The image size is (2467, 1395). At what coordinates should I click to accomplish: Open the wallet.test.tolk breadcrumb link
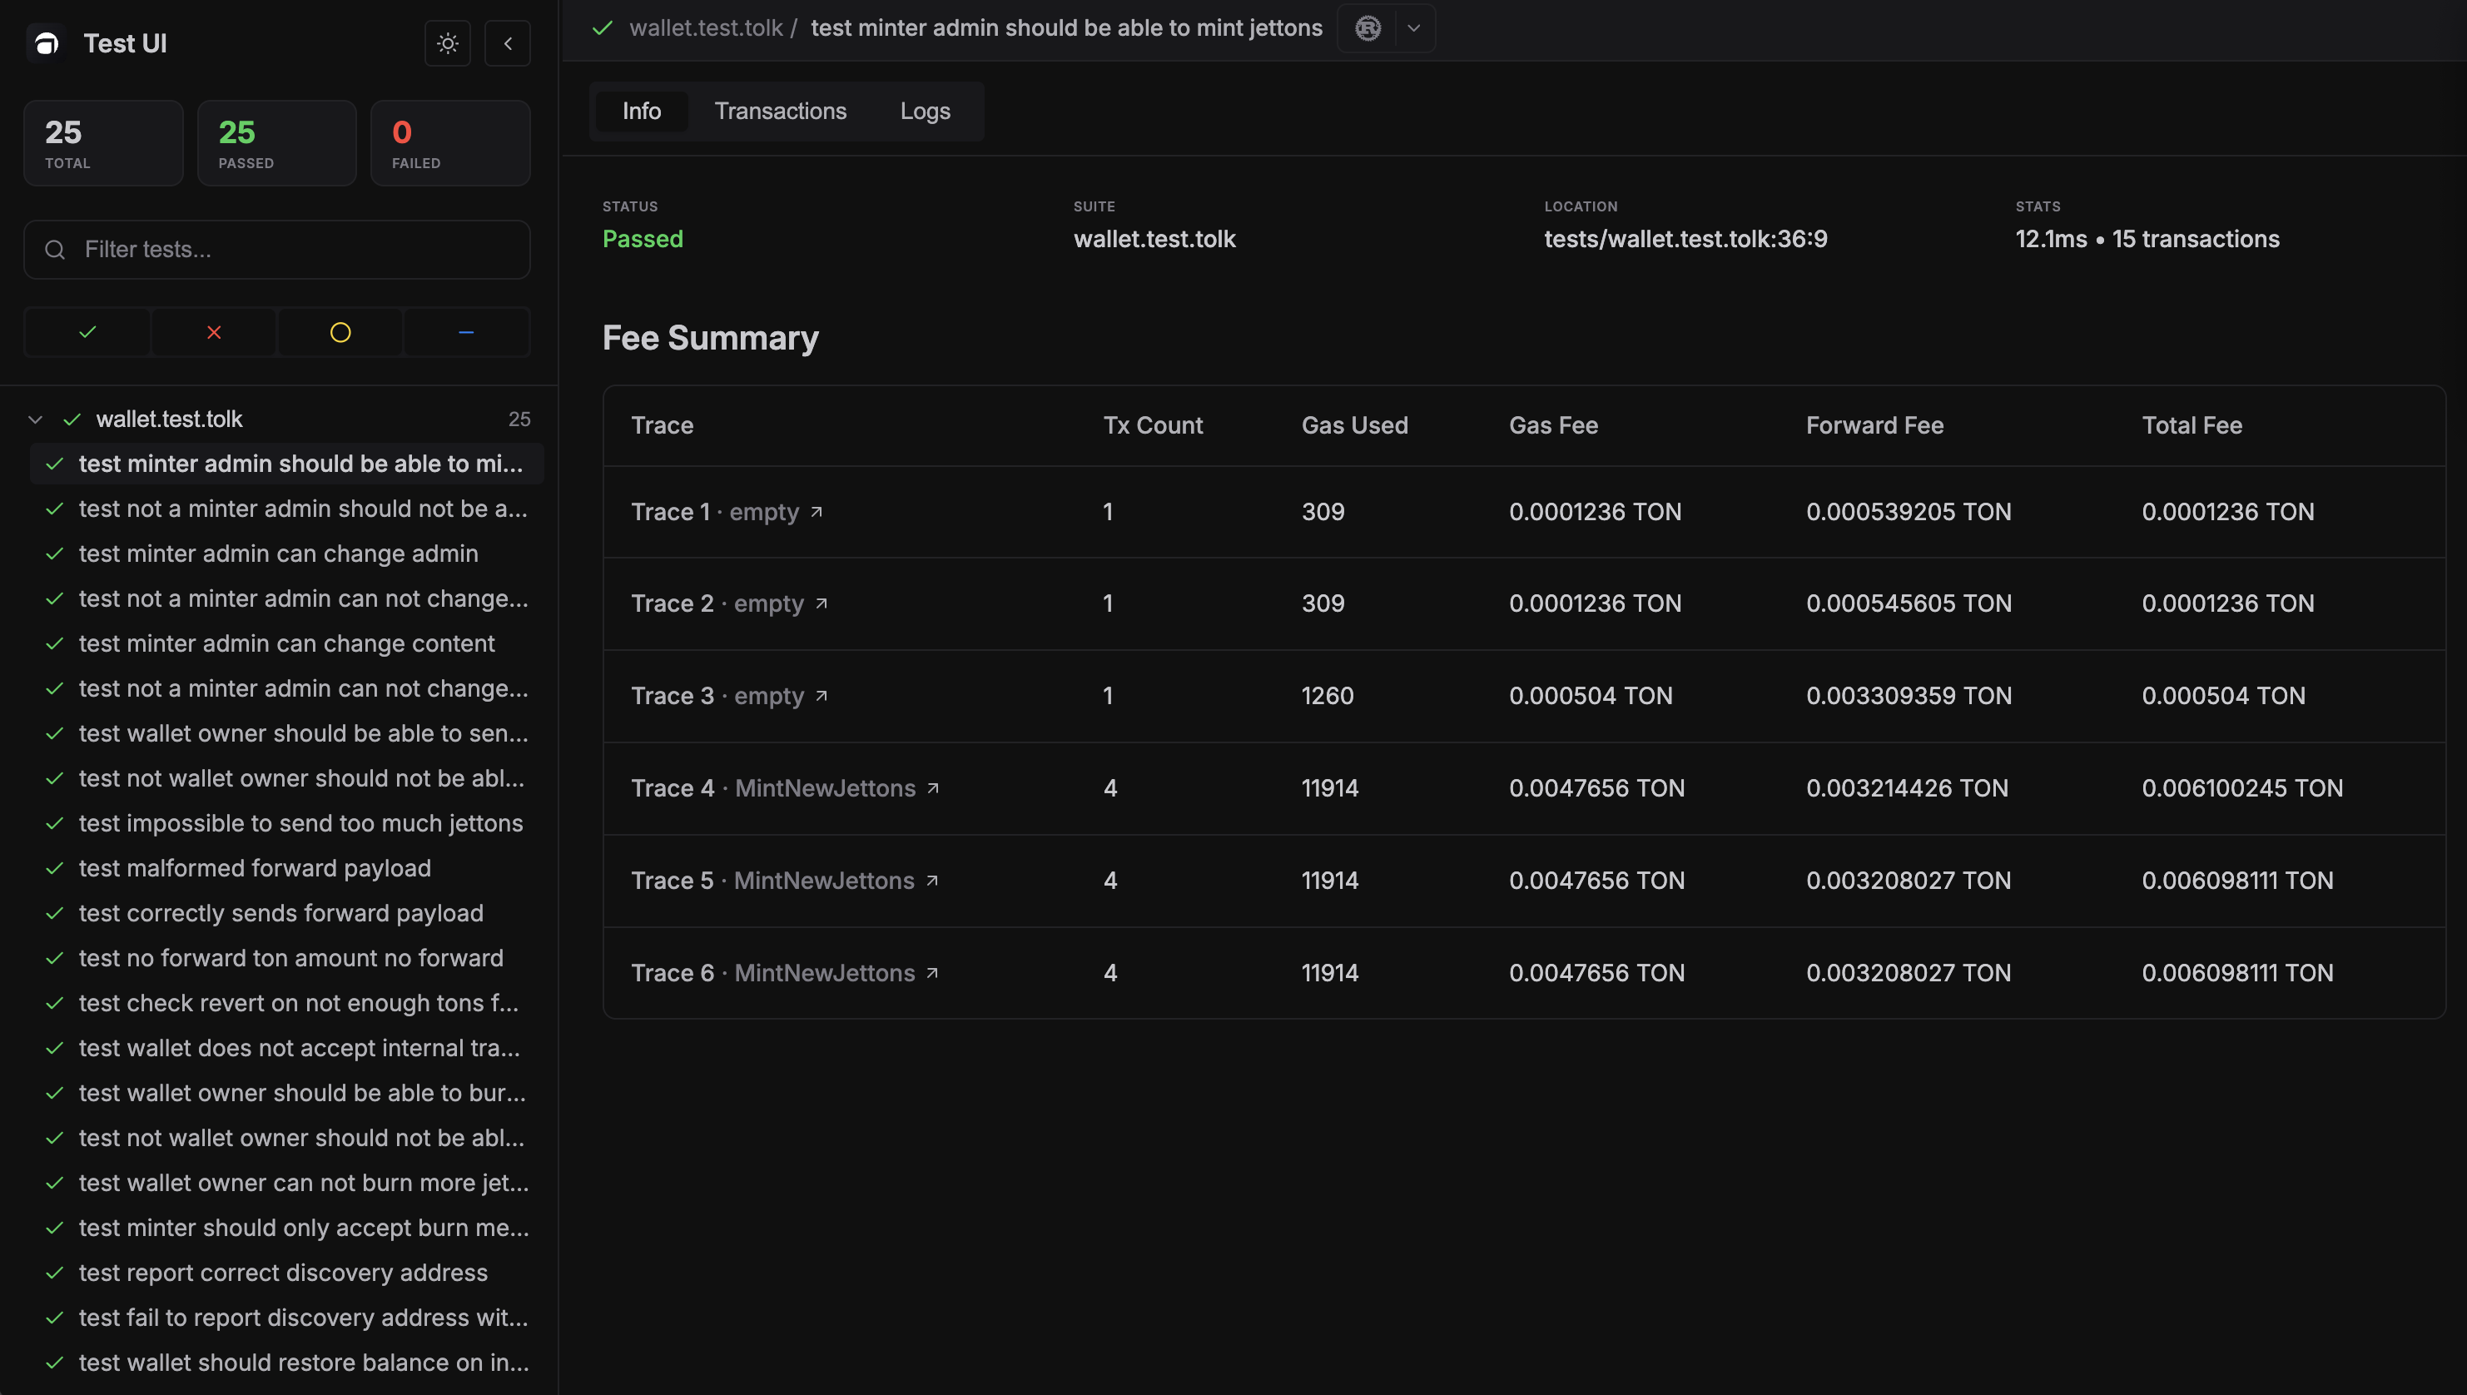pyautogui.click(x=706, y=27)
